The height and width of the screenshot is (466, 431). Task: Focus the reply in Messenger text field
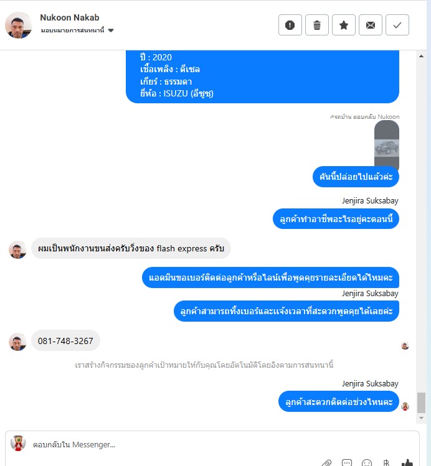coord(220,445)
